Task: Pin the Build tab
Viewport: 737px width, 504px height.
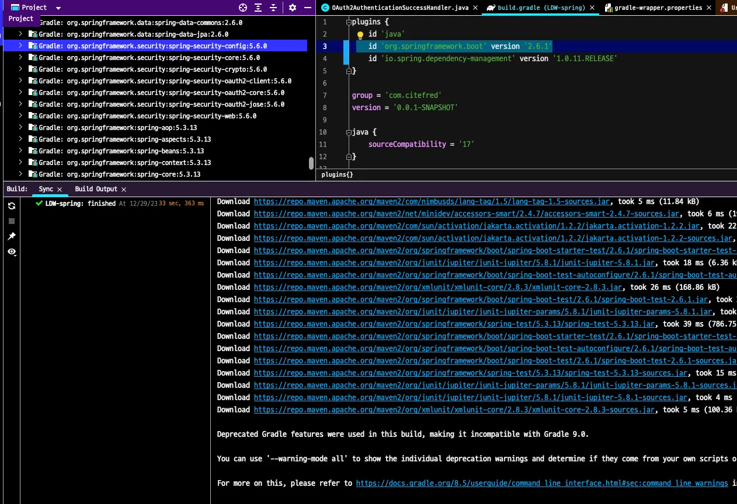Action: pyautogui.click(x=11, y=236)
